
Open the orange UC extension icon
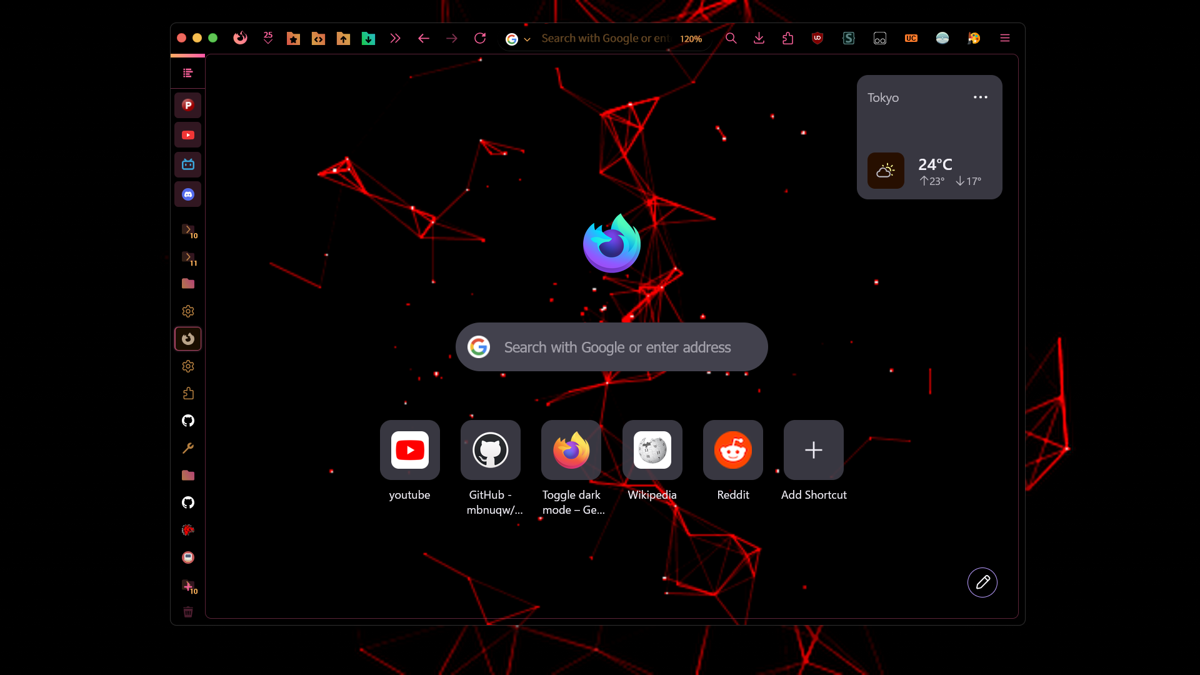pyautogui.click(x=911, y=38)
